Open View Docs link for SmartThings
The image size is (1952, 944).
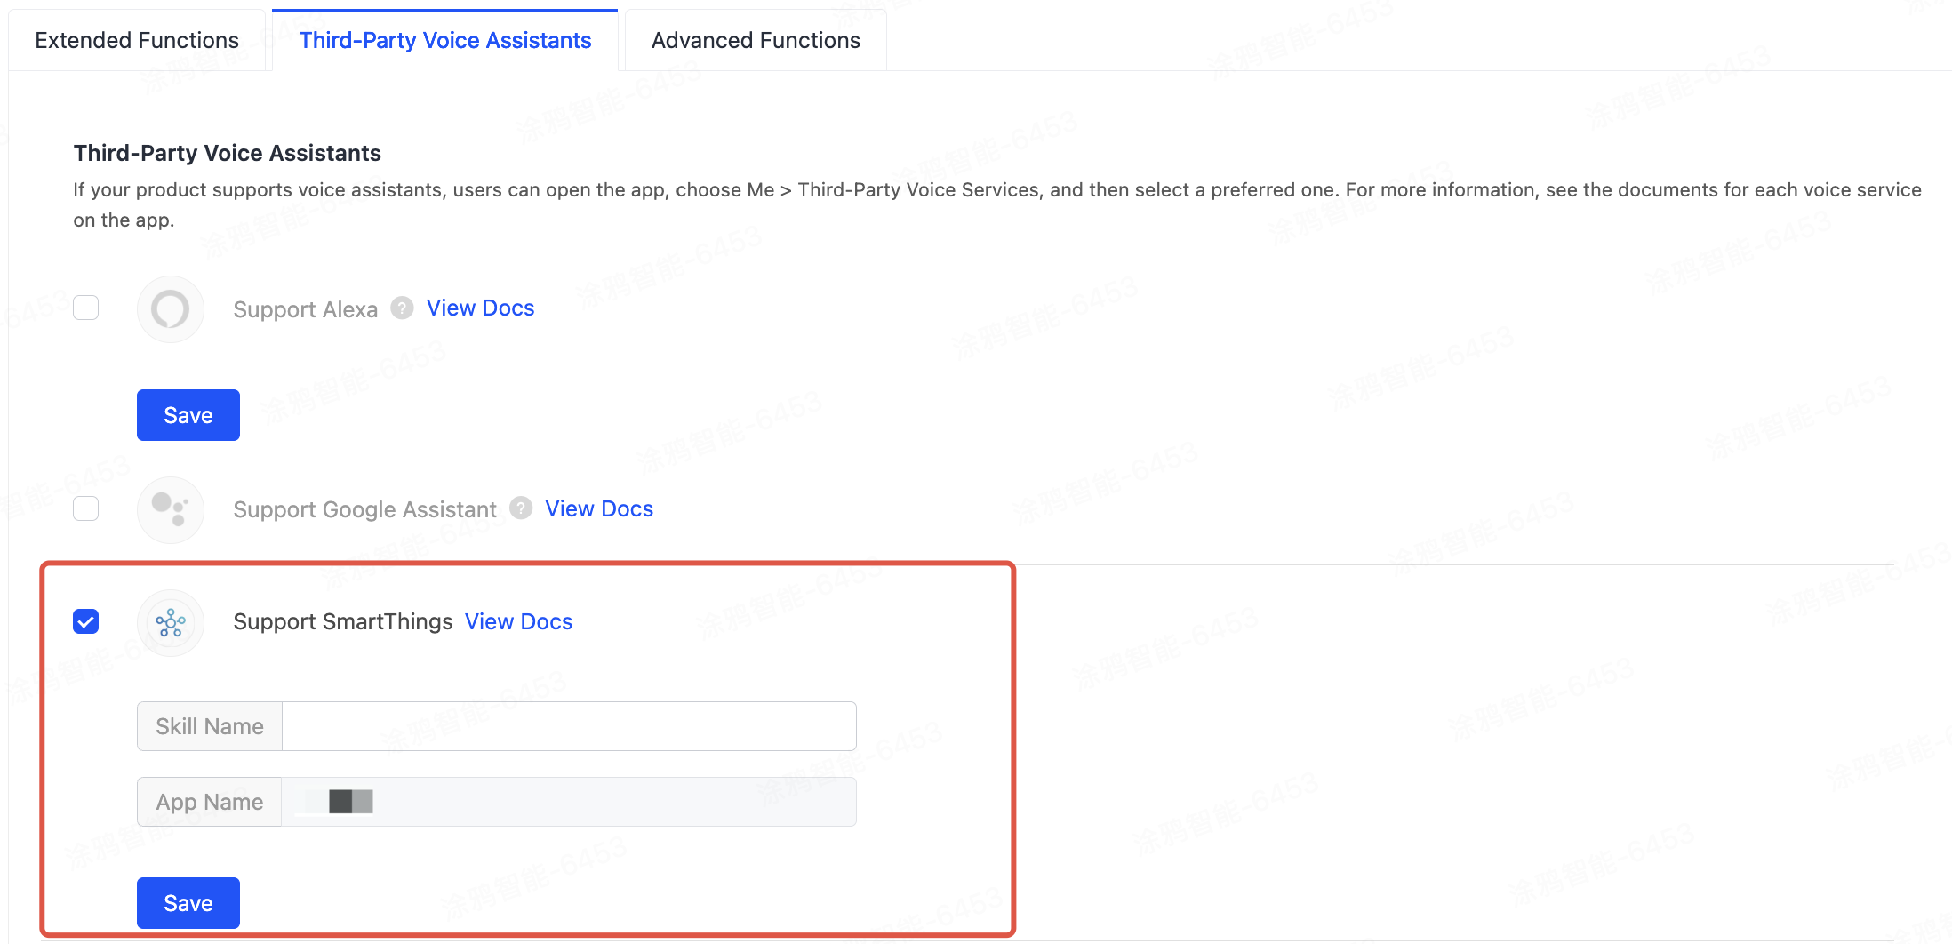click(x=519, y=621)
